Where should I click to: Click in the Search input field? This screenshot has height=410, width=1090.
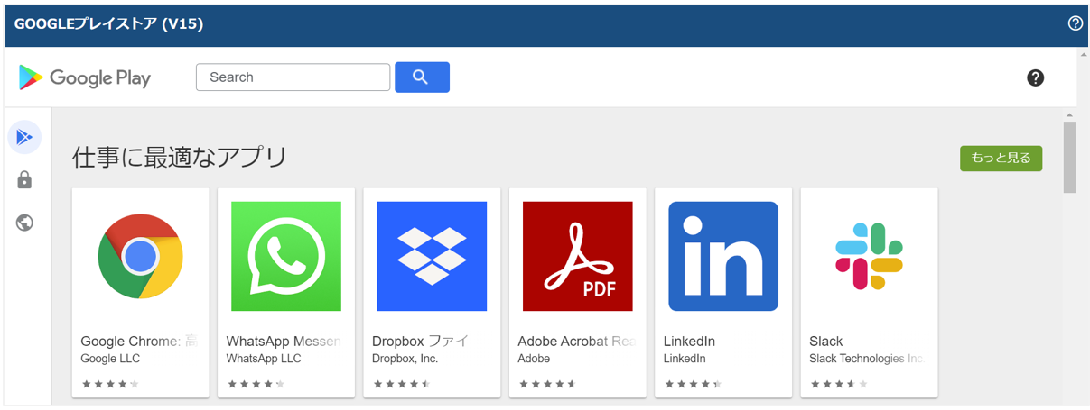point(293,77)
